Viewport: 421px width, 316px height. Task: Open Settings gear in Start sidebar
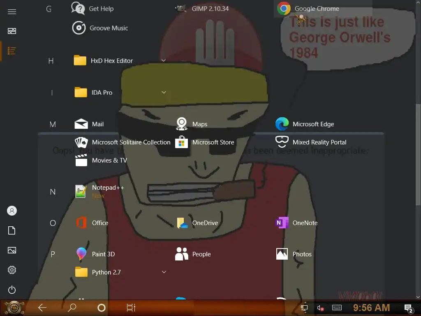12,270
